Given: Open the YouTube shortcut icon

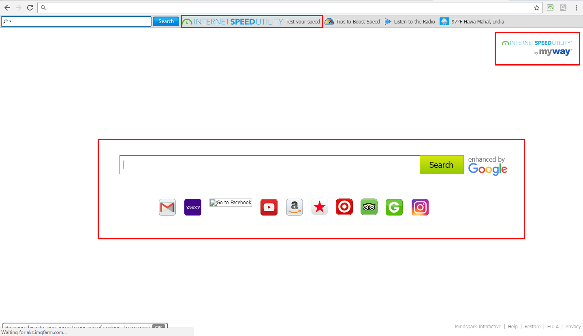Looking at the screenshot, I should point(269,207).
